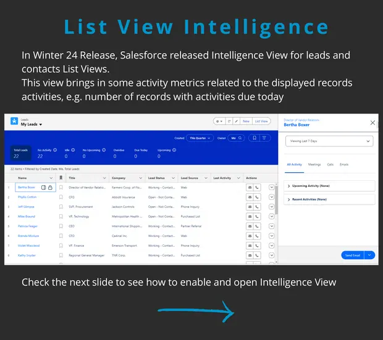This screenshot has height=340, width=383.
Task: Open Bertha Boxer link in side panel
Action: 297,125
